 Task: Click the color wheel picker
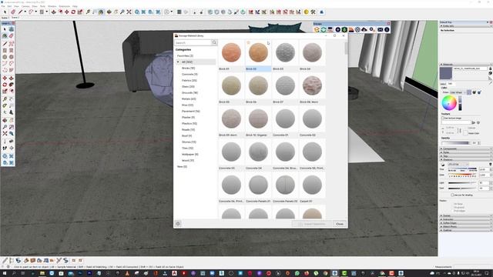click(x=449, y=102)
